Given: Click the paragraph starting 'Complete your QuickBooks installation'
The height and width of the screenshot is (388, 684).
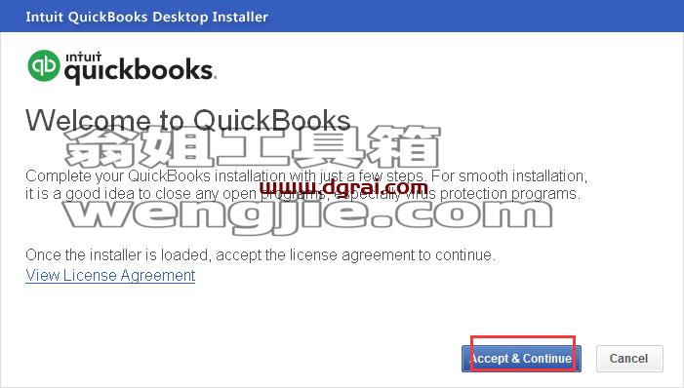Looking at the screenshot, I should click(x=306, y=184).
